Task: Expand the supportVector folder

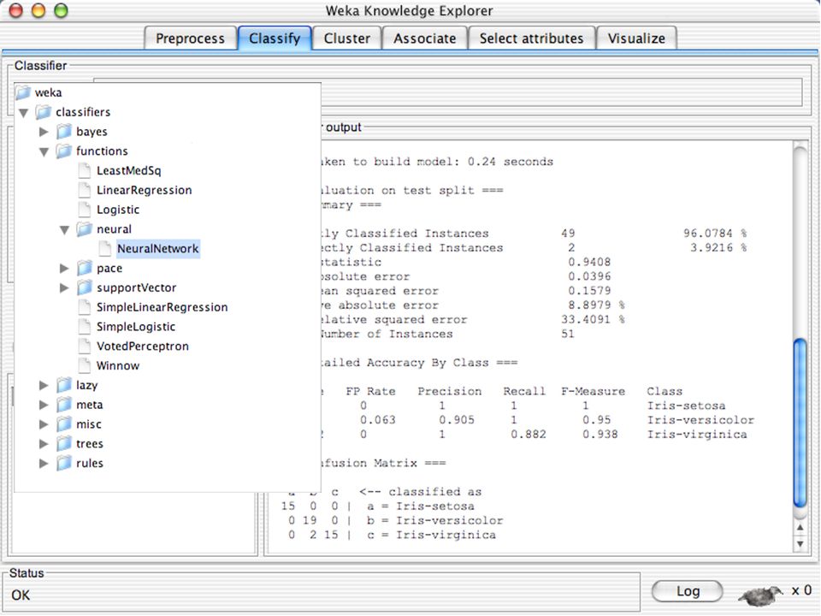Action: click(x=64, y=287)
